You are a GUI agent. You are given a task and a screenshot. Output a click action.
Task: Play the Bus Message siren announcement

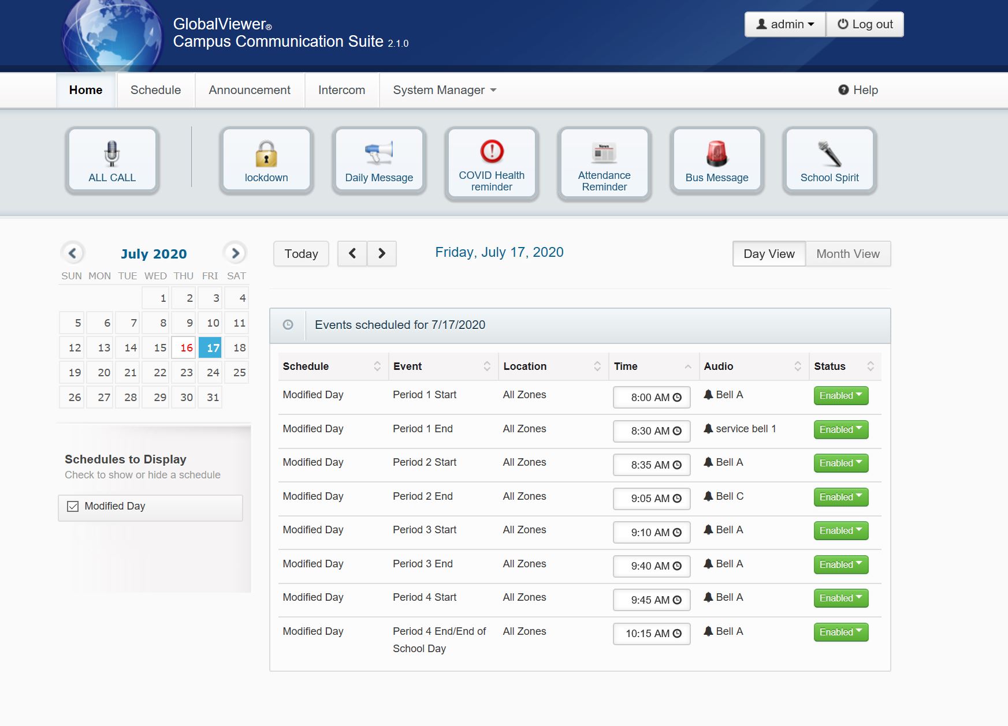tap(717, 160)
